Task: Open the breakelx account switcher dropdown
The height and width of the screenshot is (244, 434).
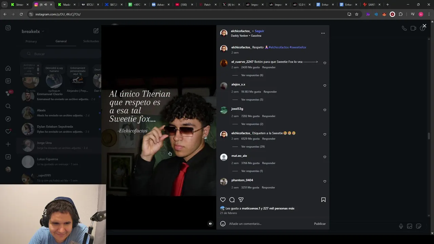Action: click(33, 32)
